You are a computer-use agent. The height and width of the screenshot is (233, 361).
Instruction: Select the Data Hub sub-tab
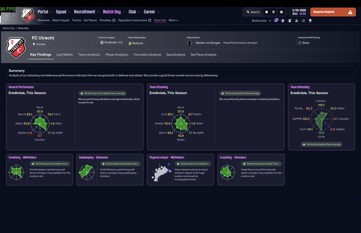pyautogui.click(x=160, y=20)
